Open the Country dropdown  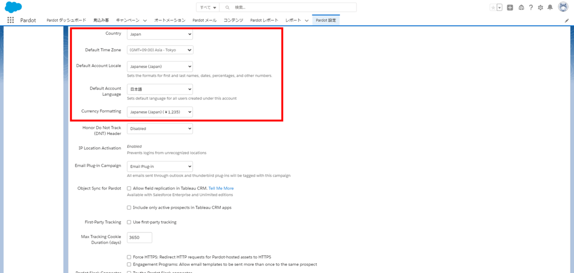[160, 34]
